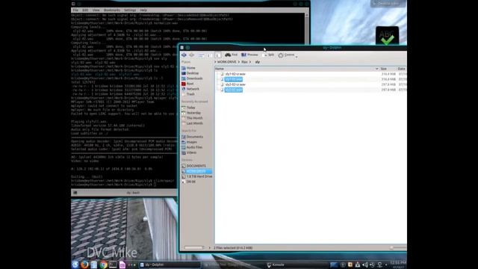Open KDE application launcher in taskbar

click(75, 265)
